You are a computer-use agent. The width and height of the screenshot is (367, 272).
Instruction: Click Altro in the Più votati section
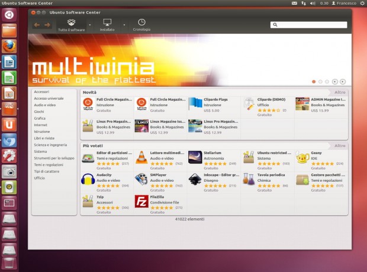click(340, 146)
